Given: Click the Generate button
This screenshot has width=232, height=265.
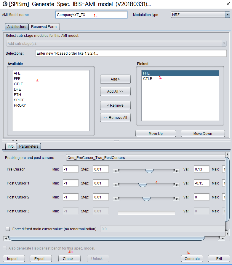Looking at the screenshot, I should point(192,258).
